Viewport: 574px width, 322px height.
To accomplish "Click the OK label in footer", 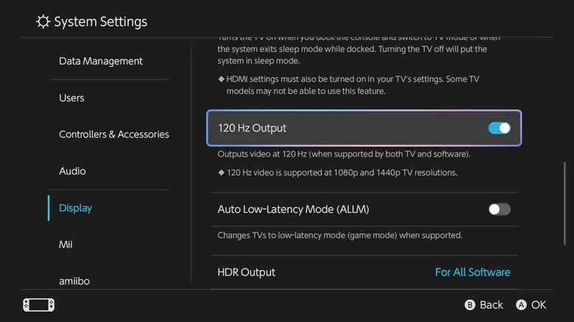I will pyautogui.click(x=538, y=304).
